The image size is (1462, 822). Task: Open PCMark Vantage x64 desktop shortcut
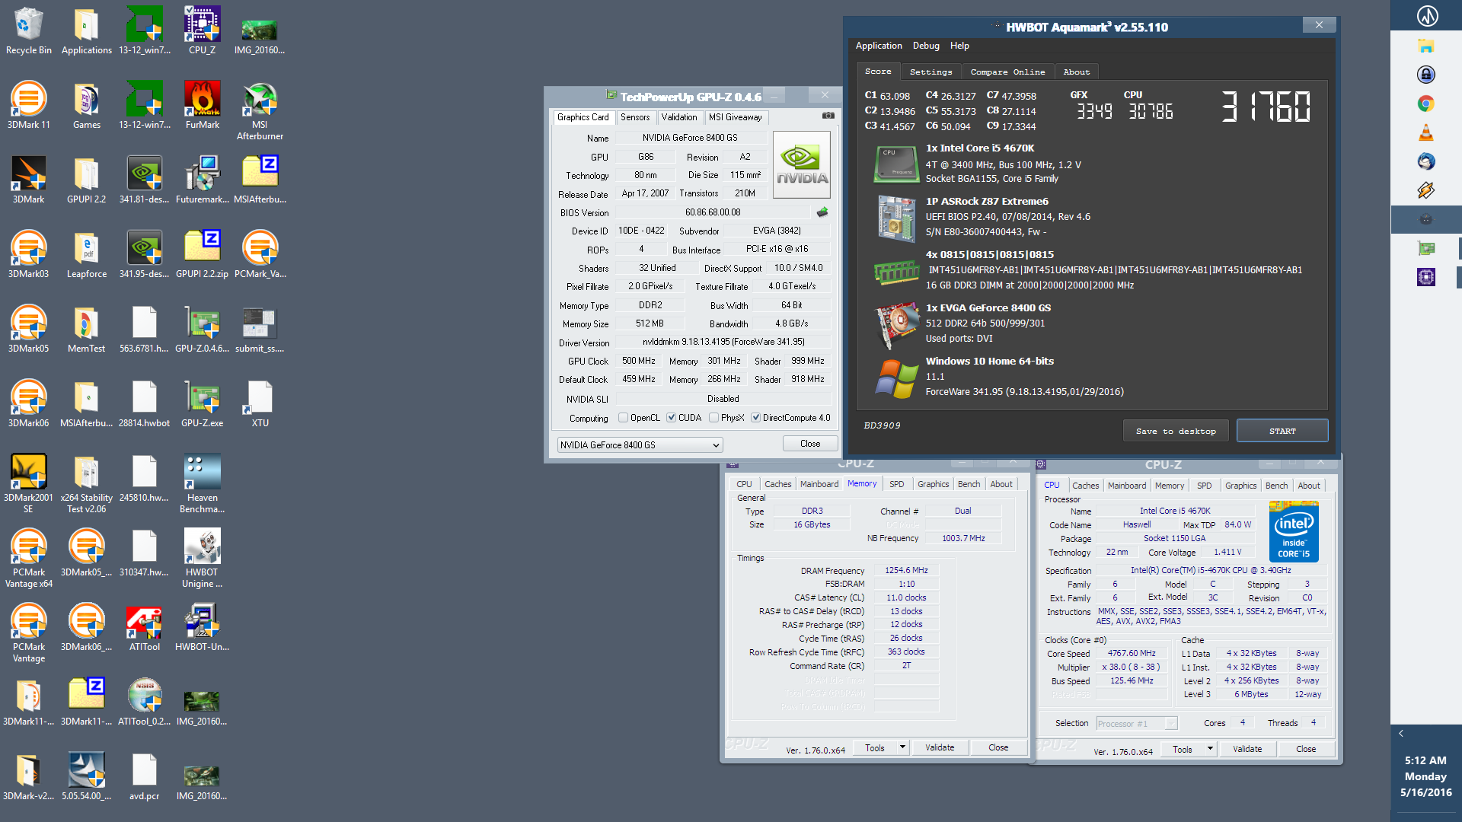tap(29, 559)
